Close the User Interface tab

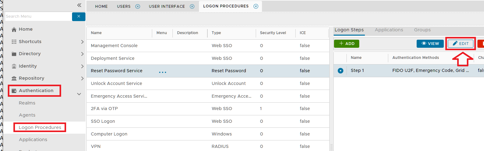192,7
